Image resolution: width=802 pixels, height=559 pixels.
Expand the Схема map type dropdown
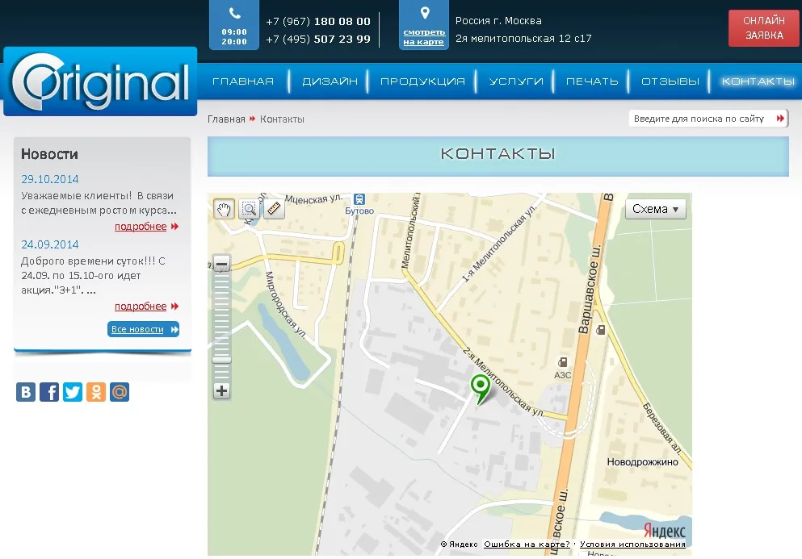point(655,209)
